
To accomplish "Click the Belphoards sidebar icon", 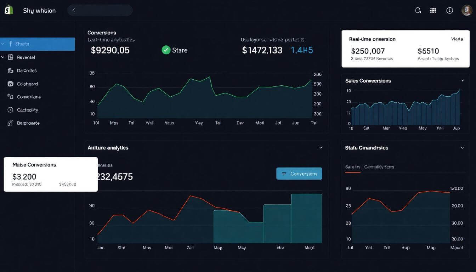I will [10, 123].
